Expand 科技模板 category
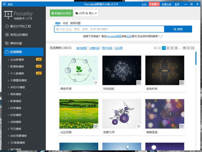202x152 pixels. click(x=24, y=115)
